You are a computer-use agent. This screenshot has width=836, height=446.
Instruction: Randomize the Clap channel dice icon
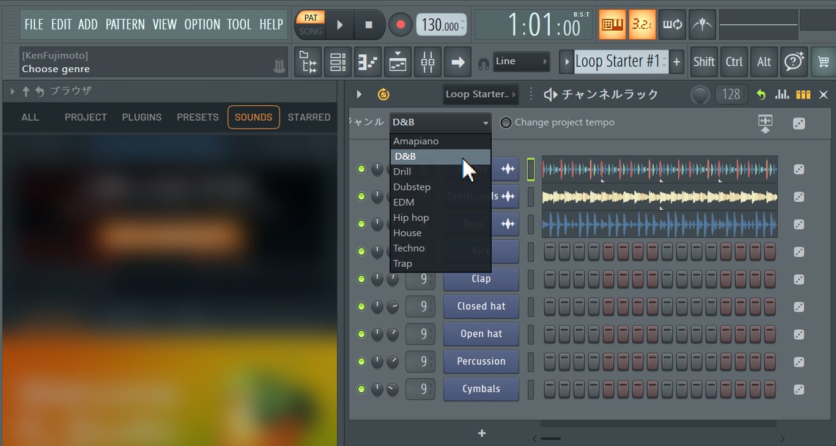799,280
